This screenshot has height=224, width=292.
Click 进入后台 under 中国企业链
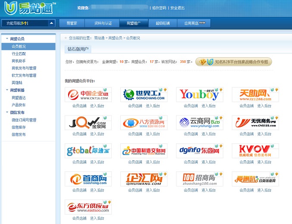tap(97, 106)
